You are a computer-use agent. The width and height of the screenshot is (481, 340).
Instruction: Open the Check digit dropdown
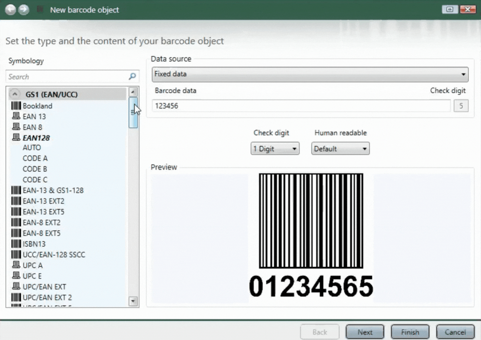point(275,149)
